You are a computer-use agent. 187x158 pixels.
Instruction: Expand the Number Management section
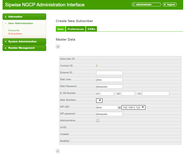pyautogui.click(x=24, y=48)
